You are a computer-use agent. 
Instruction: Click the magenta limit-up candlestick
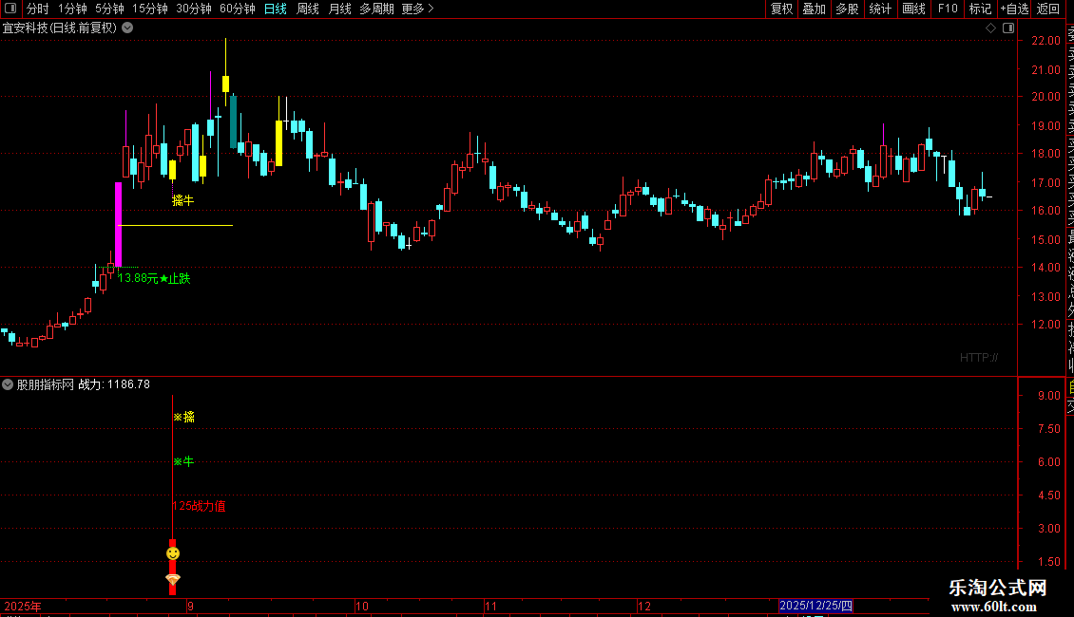(119, 224)
